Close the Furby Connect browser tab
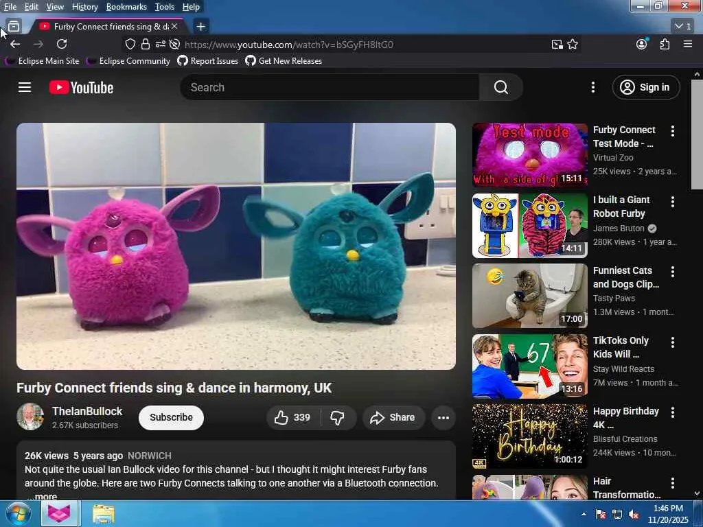The width and height of the screenshot is (703, 527). [174, 27]
